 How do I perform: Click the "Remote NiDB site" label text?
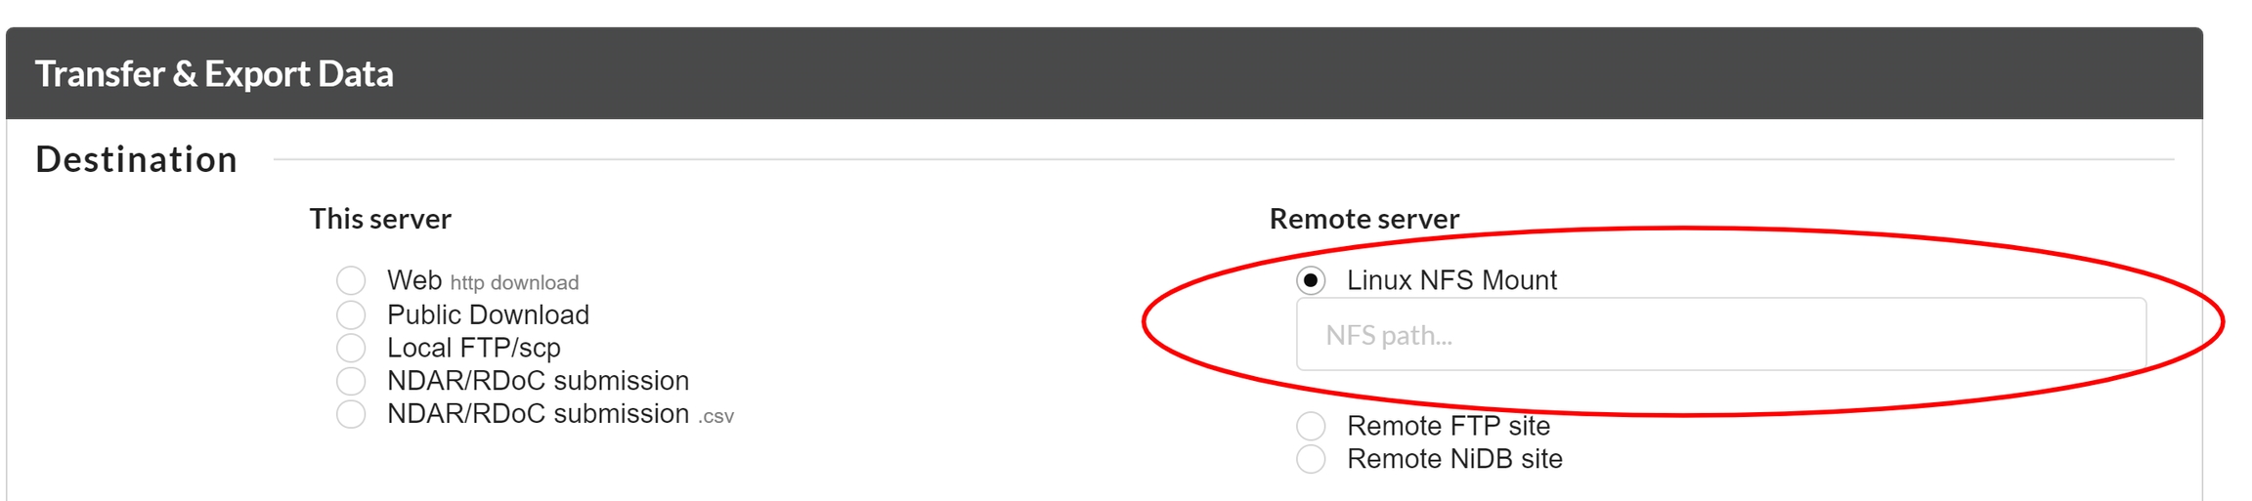1454,459
